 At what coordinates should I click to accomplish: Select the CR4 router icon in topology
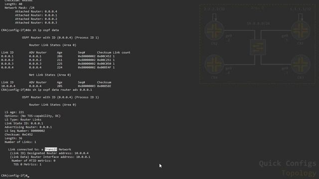coord(214,64)
